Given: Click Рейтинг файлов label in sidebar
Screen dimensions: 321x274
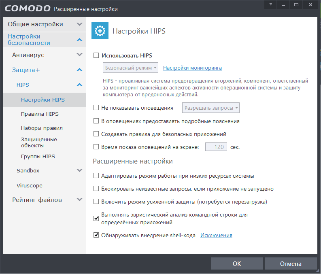Looking at the screenshot, I should point(37,200).
